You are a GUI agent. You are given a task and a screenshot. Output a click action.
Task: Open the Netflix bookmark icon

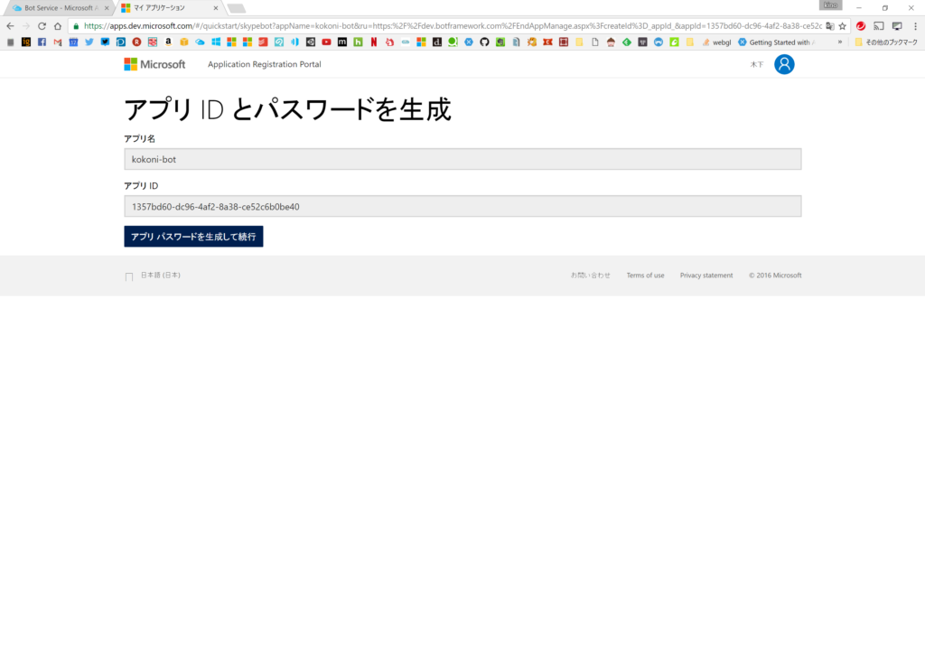[x=374, y=42]
